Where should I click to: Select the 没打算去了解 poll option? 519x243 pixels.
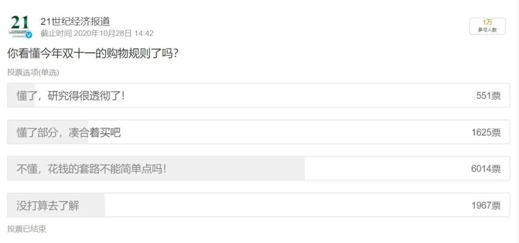click(x=48, y=206)
